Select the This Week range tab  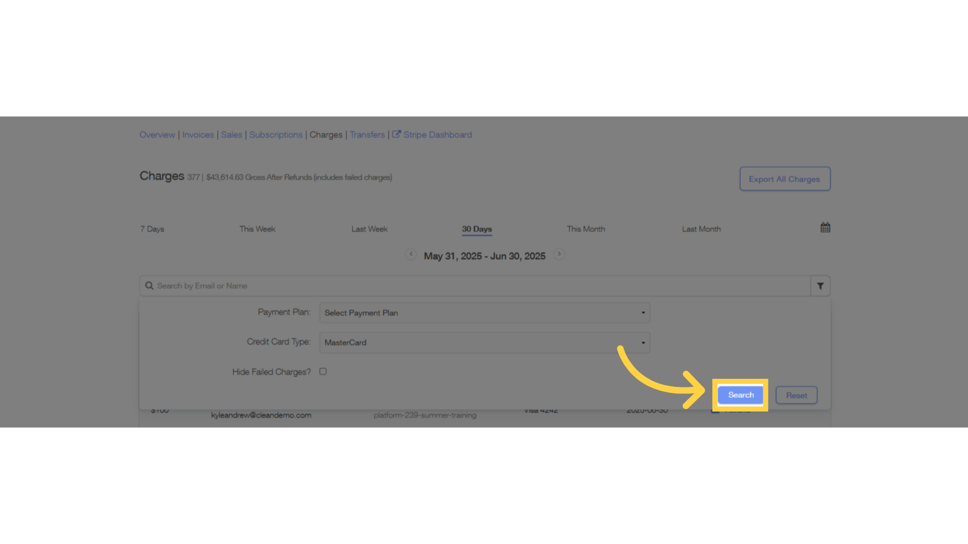257,229
